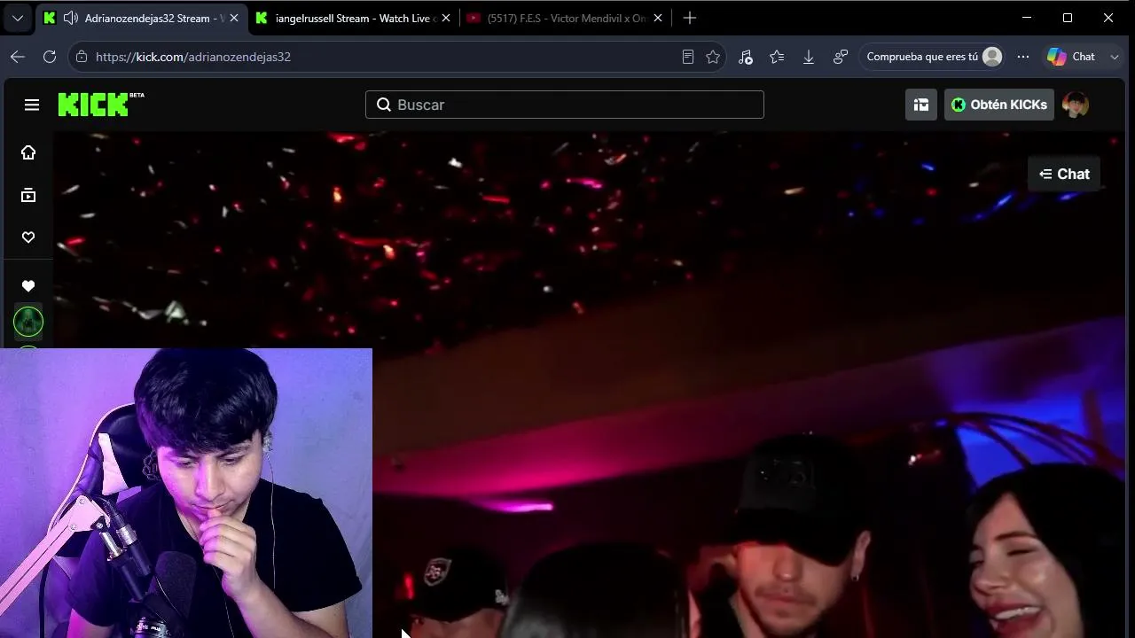Open the media playback control icon
The width and height of the screenshot is (1135, 638).
[745, 57]
